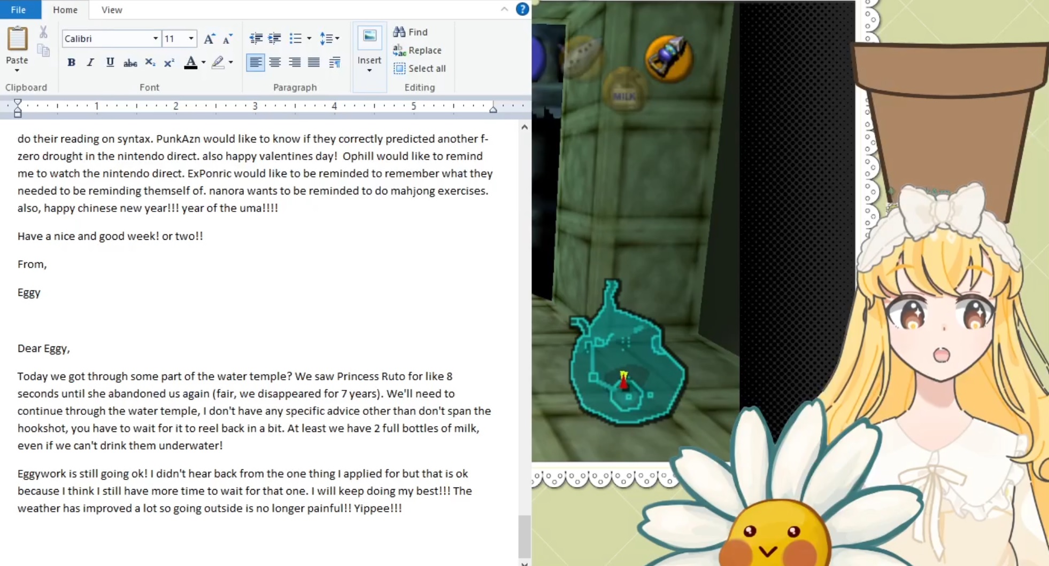Image resolution: width=1049 pixels, height=566 pixels.
Task: Open WordPad help via the question mark
Action: tap(522, 9)
